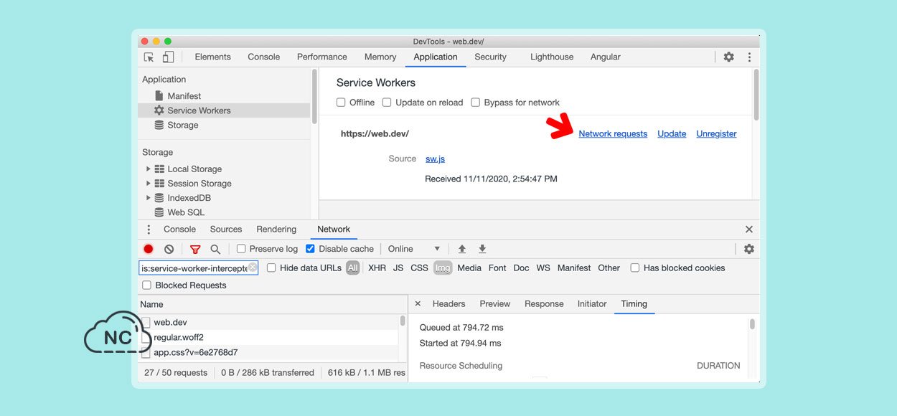
Task: Switch to the Angular tab
Action: click(606, 57)
